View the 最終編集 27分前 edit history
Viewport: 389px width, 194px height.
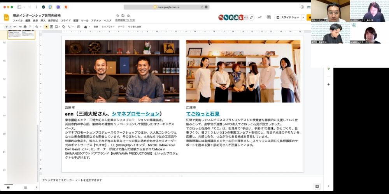pyautogui.click(x=125, y=20)
